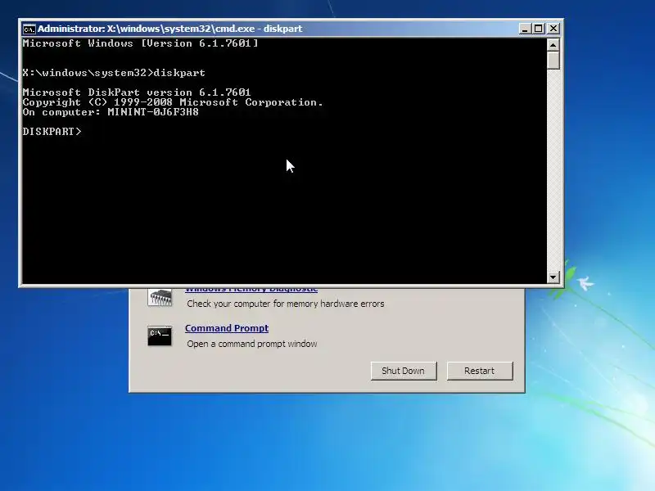Click 'Open a command prompt window' description
Viewport: 655px width, 491px height.
[252, 344]
